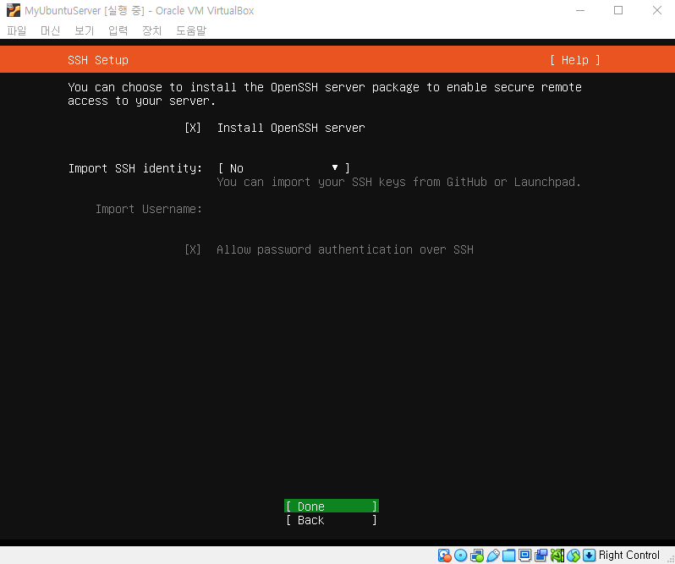
Task: Open the 보기 menu
Action: [x=84, y=30]
